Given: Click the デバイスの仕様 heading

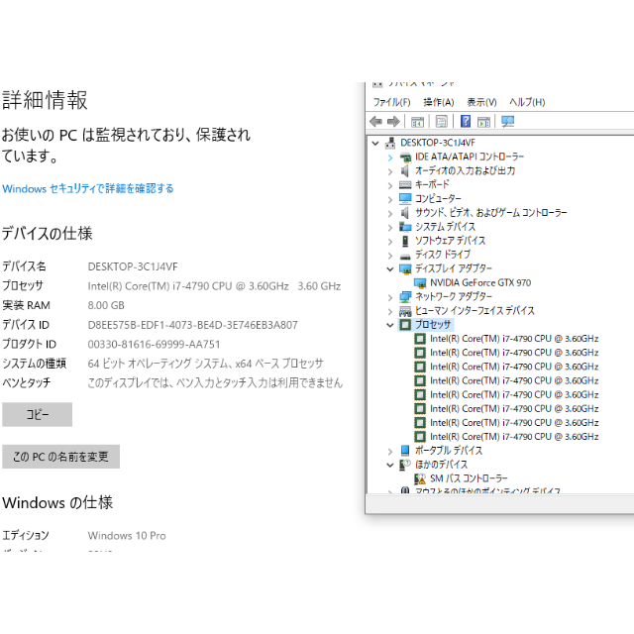Looking at the screenshot, I should pyautogui.click(x=48, y=234).
